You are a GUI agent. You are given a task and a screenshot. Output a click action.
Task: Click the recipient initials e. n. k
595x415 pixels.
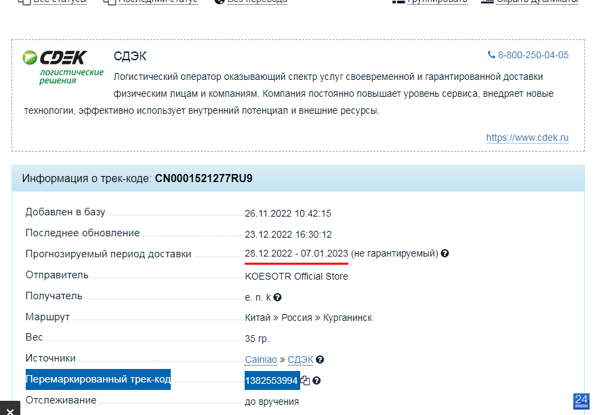point(258,297)
